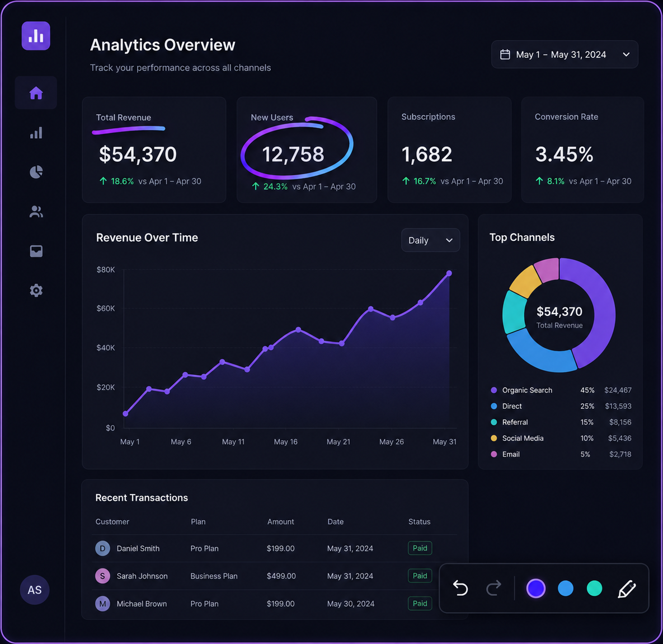Viewport: 663px width, 644px height.
Task: Click the Subscriptions 1,682 value
Action: [427, 155]
